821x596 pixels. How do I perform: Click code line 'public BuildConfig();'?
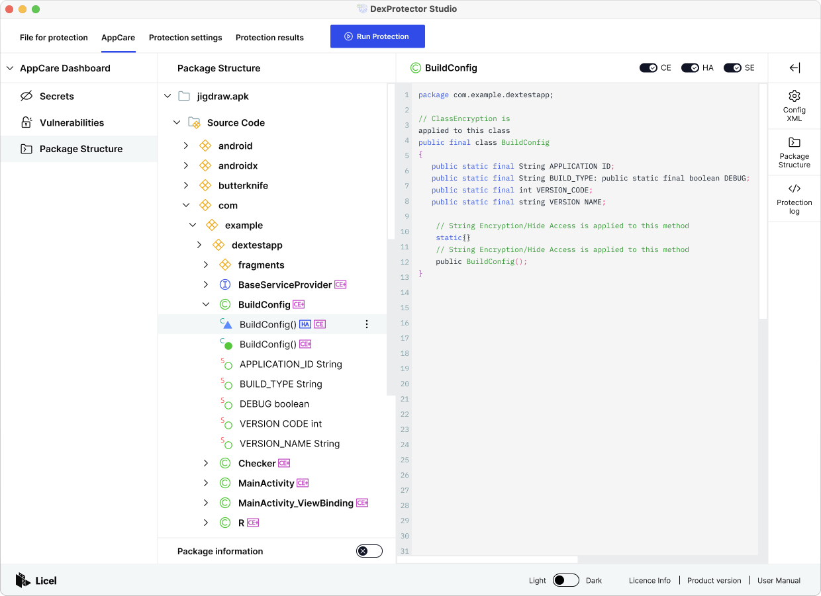[481, 261]
